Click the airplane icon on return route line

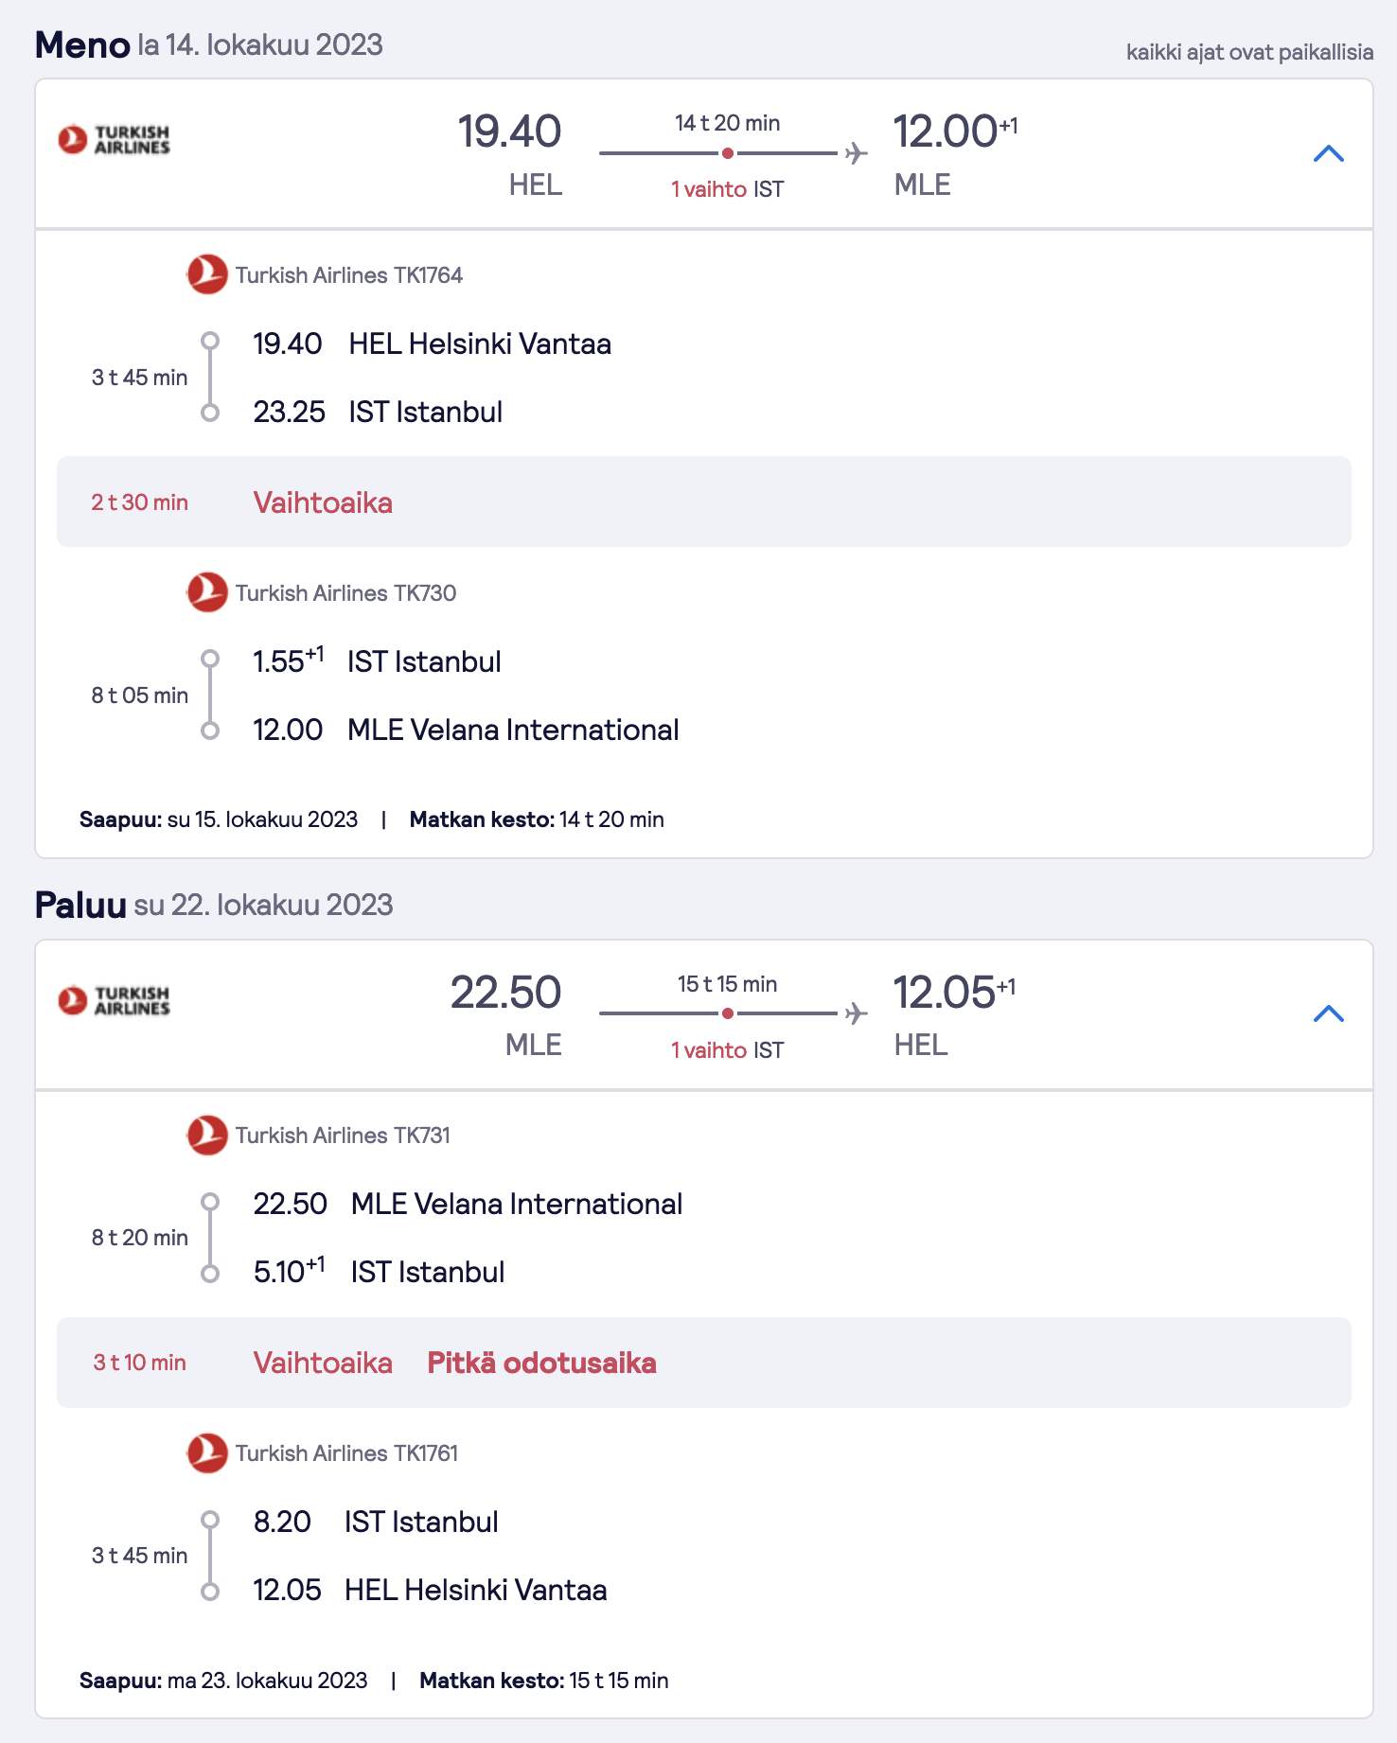(x=856, y=1013)
